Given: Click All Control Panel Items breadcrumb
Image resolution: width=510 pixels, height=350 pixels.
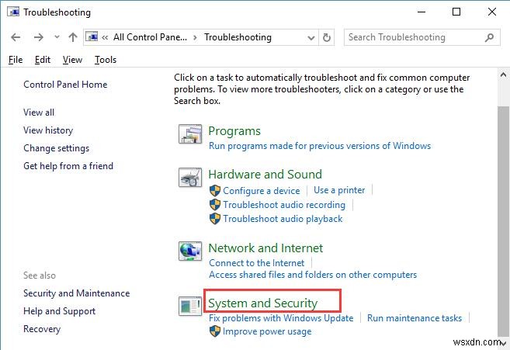Looking at the screenshot, I should (150, 37).
